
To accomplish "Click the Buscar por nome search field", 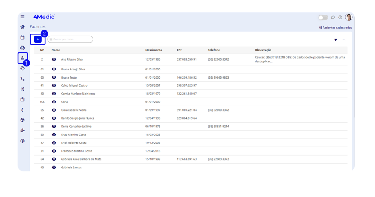I will [x=72, y=39].
